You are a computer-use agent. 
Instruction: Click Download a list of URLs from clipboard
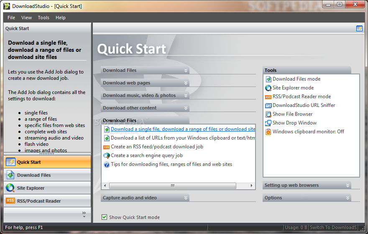183,138
